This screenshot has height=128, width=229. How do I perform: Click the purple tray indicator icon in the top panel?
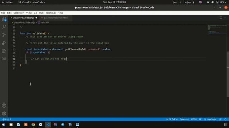pos(200,2)
